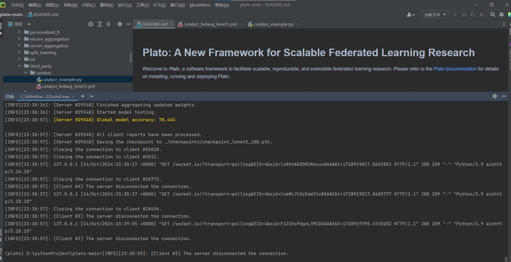Expand the personalized_fl folder
Screen dimensions: 511x262
(19, 32)
